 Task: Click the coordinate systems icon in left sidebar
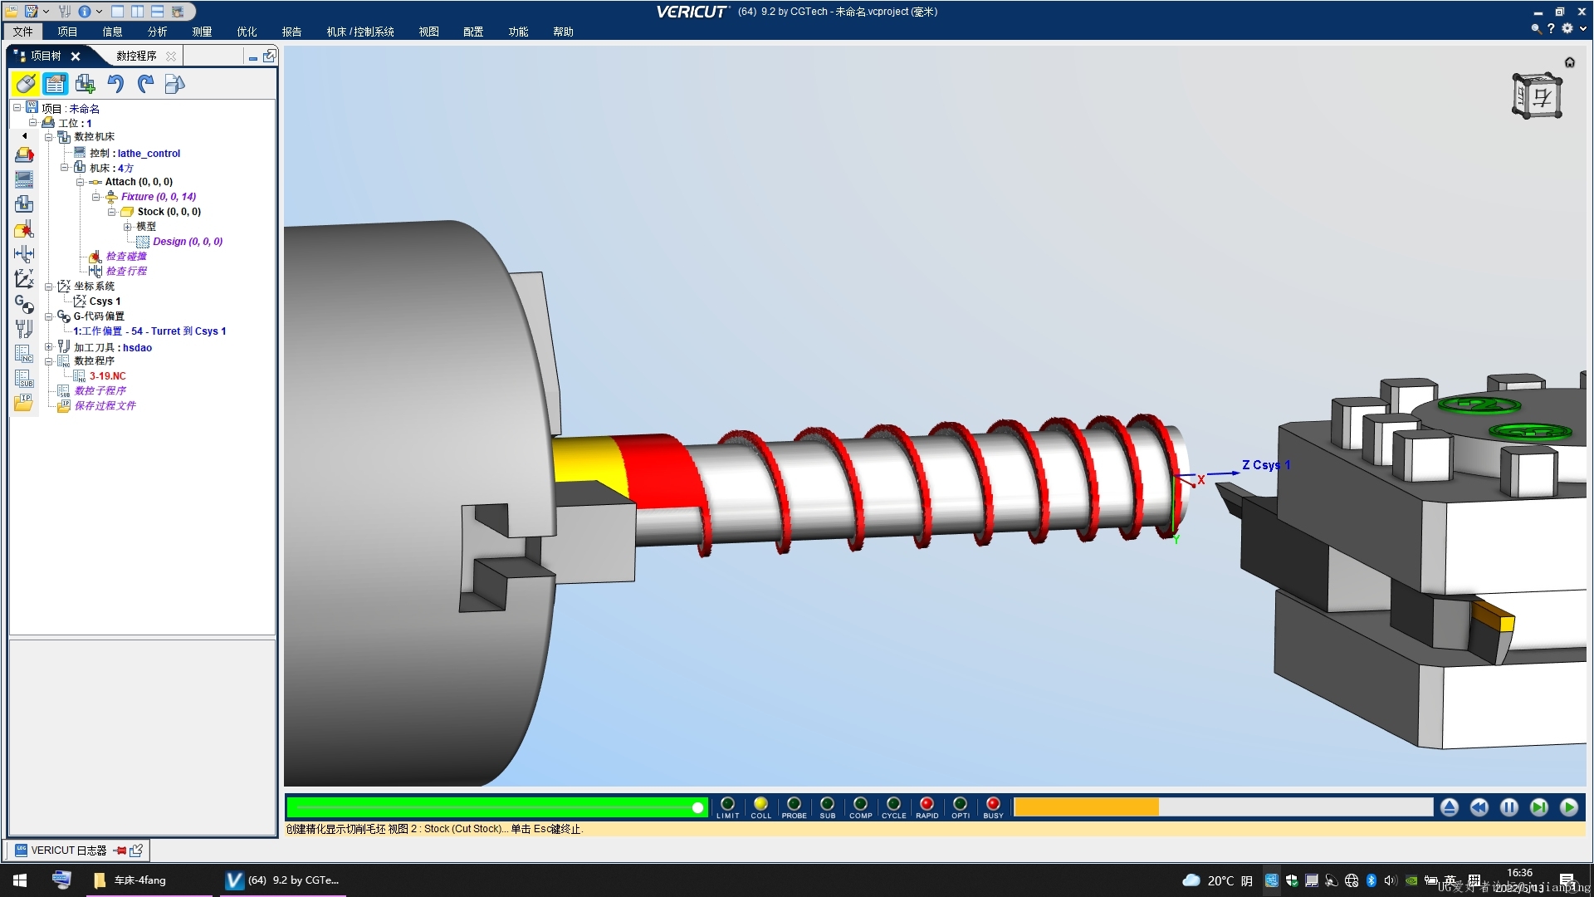24,279
